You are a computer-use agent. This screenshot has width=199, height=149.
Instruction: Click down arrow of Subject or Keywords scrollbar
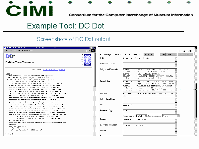(176, 78)
